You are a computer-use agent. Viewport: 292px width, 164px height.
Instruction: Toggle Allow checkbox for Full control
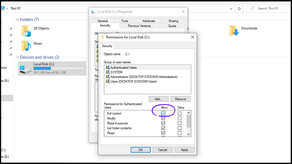(164, 113)
